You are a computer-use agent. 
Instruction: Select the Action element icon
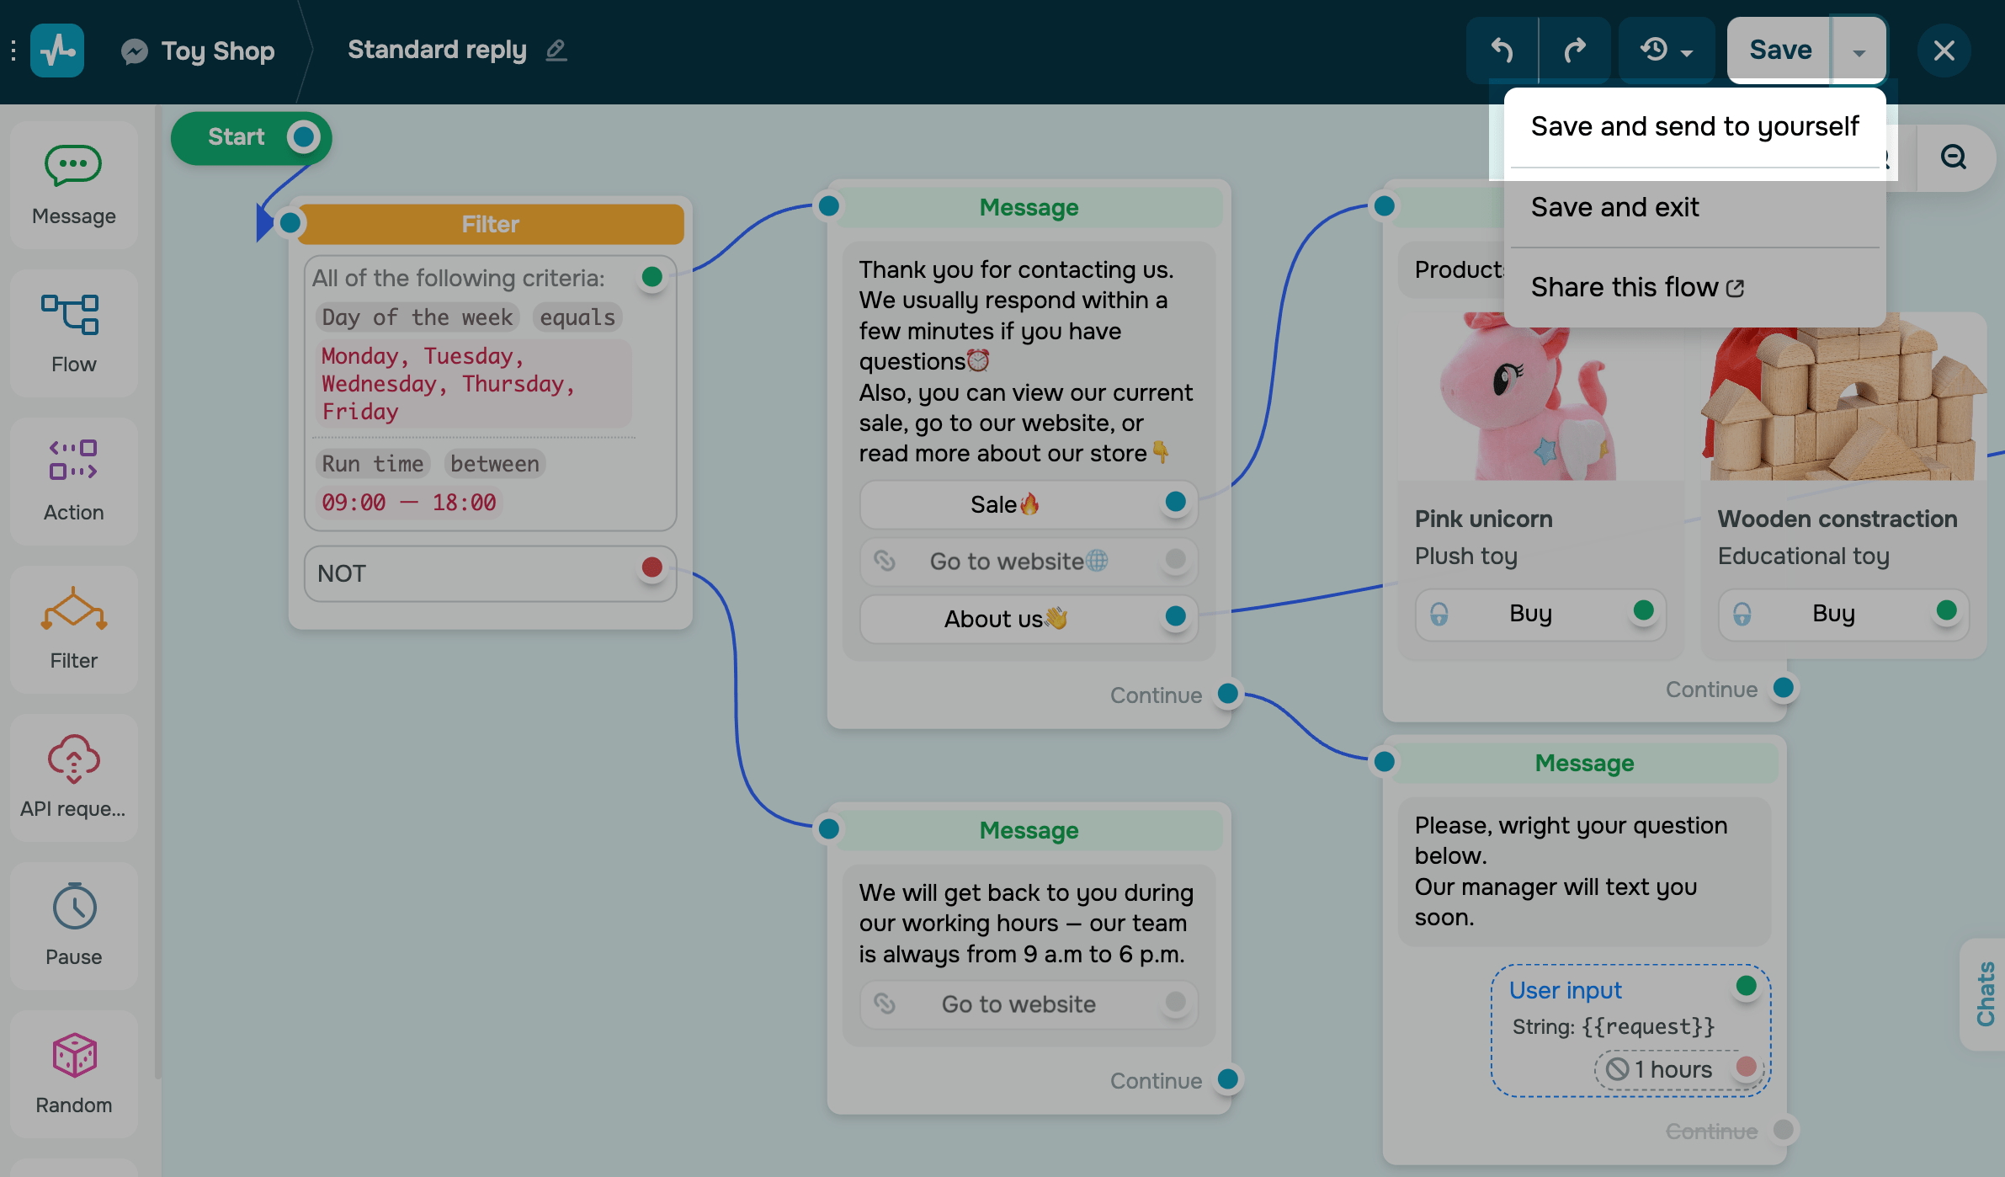73,461
